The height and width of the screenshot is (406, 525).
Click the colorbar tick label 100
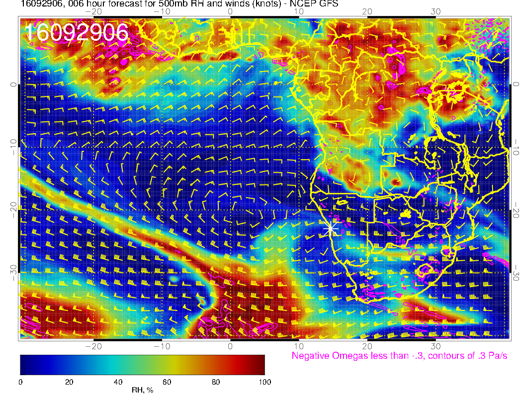click(265, 382)
